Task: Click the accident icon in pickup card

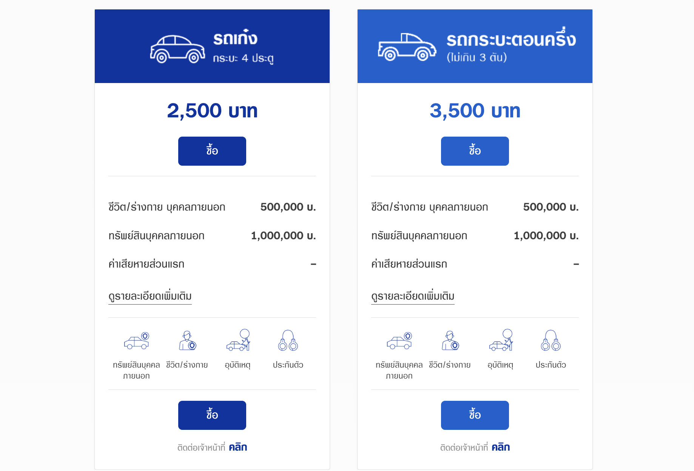Action: pos(501,340)
